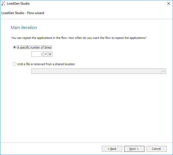Cancel the Flow wizard
The image size is (173, 155).
[x=156, y=149]
